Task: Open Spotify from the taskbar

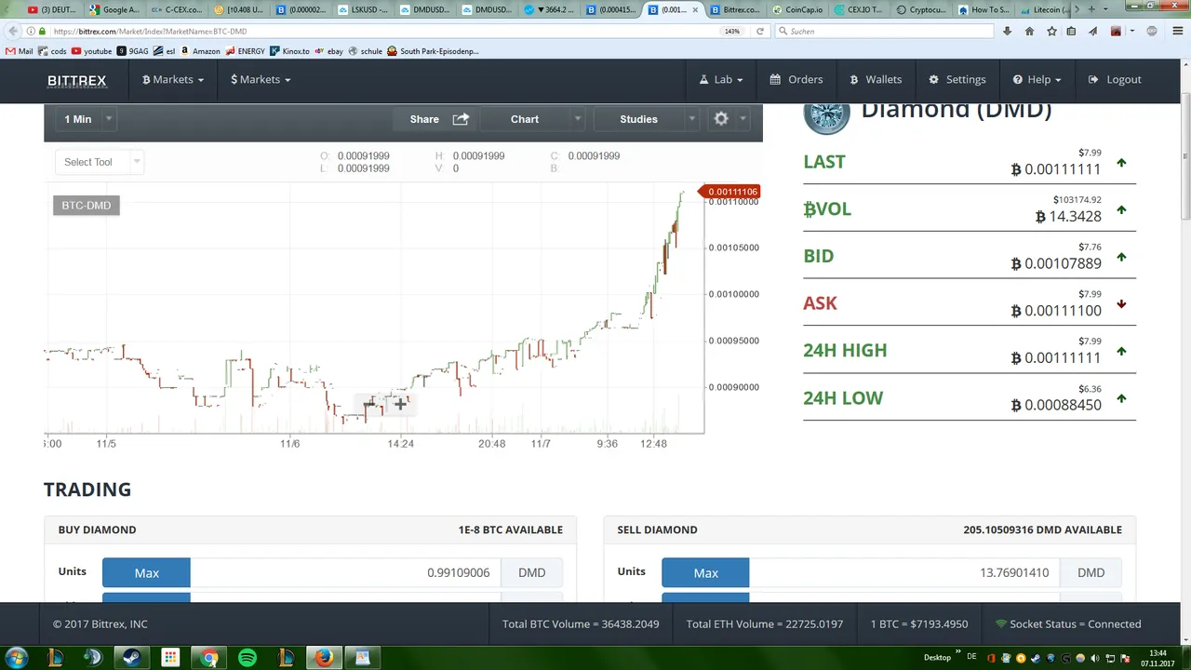Action: 248,658
